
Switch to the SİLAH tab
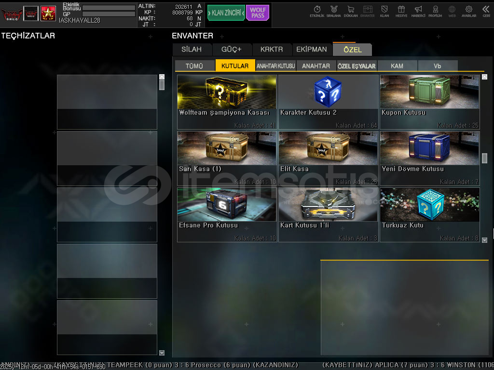(x=192, y=50)
